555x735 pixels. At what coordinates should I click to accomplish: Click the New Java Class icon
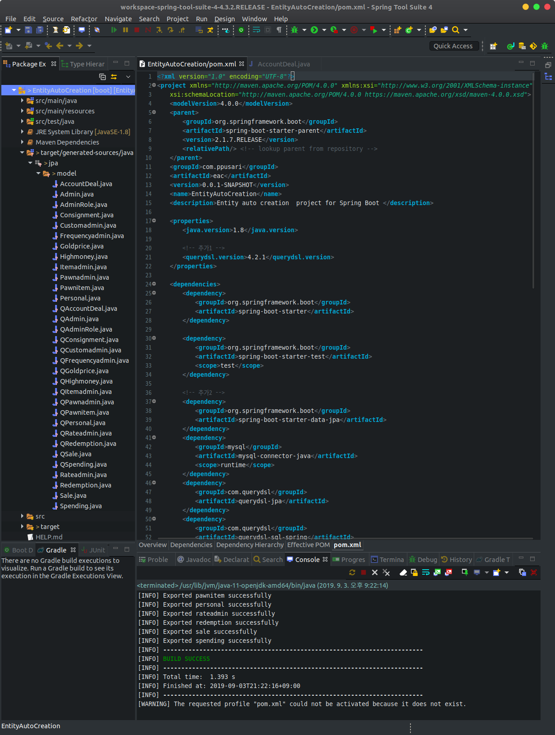point(409,30)
